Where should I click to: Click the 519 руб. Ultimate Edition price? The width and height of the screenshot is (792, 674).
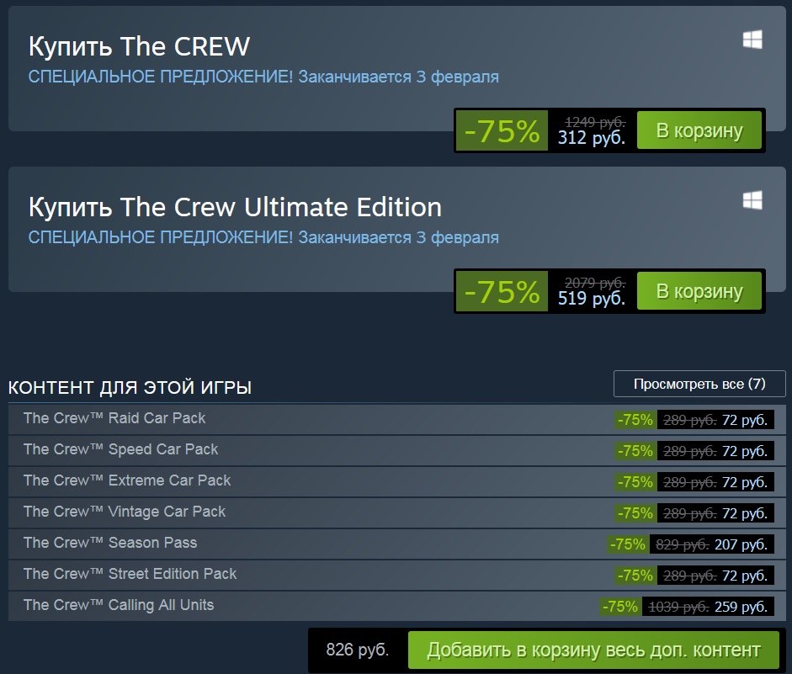click(592, 298)
